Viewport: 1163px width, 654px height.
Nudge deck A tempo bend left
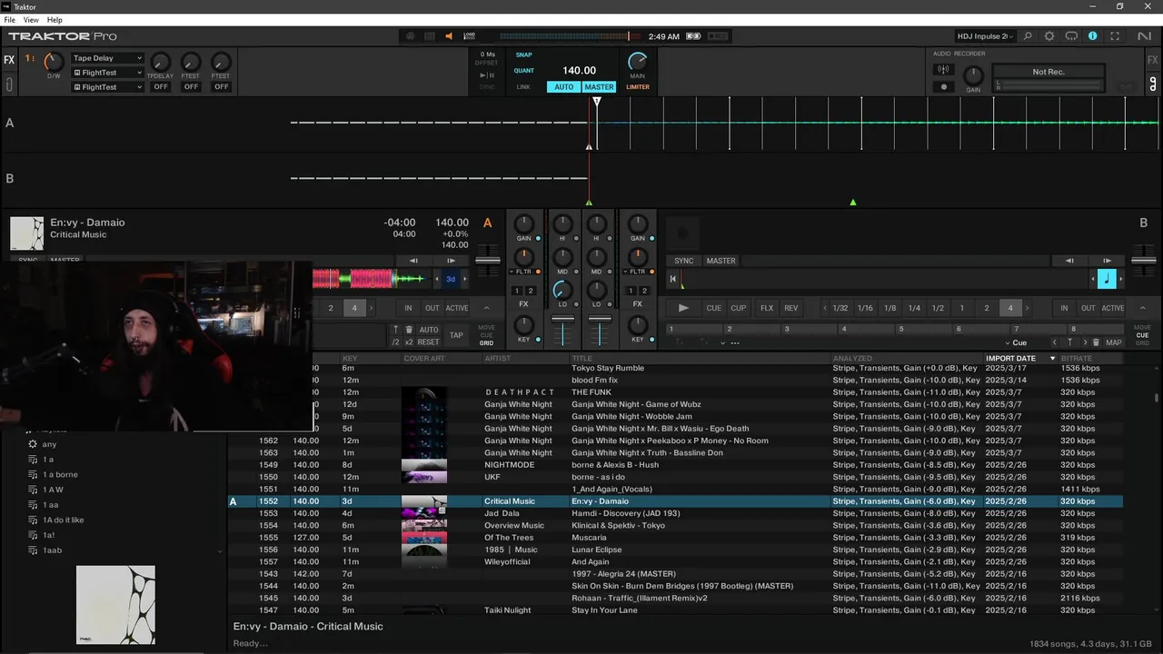pyautogui.click(x=413, y=261)
